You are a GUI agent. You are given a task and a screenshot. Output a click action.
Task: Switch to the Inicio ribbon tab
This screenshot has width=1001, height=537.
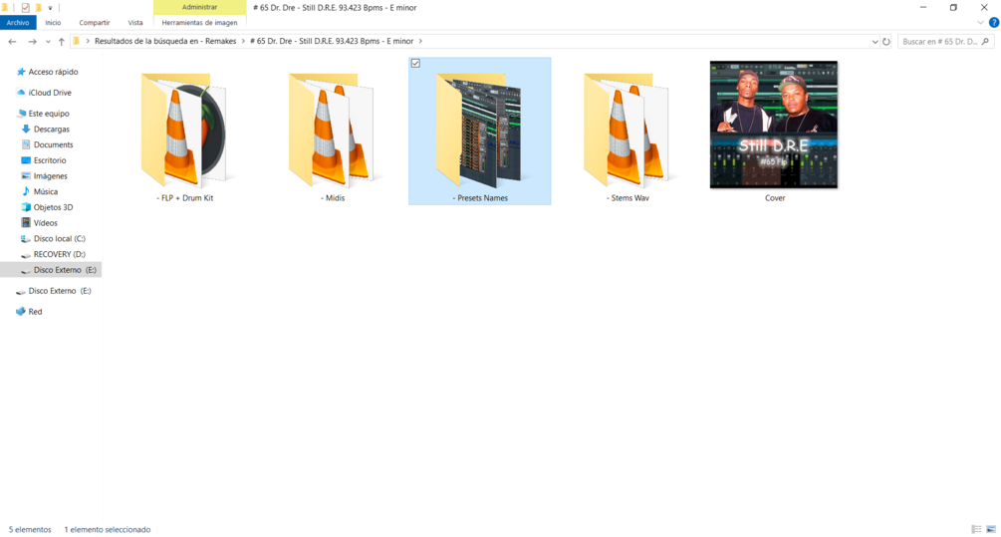[53, 22]
